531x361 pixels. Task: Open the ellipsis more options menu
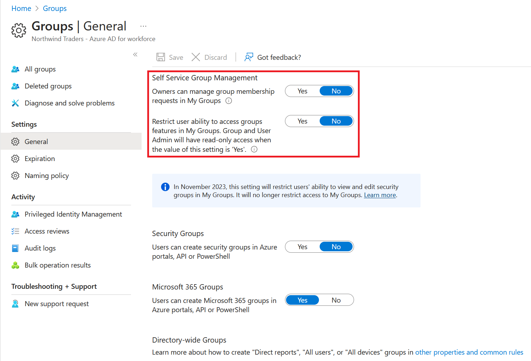pyautogui.click(x=143, y=27)
